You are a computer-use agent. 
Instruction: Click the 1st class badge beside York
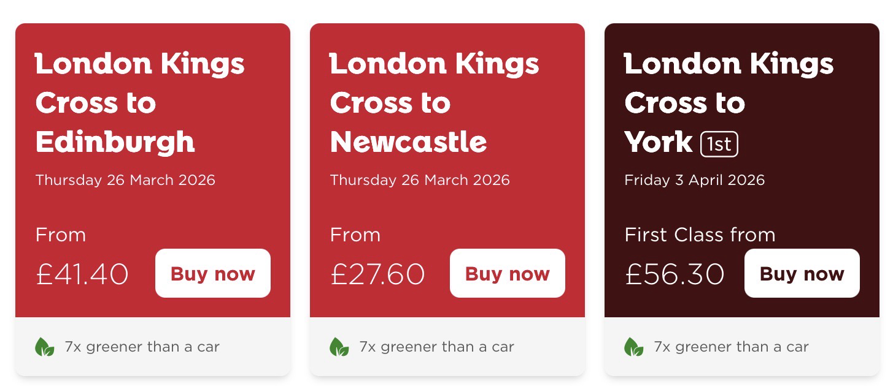[x=719, y=144]
